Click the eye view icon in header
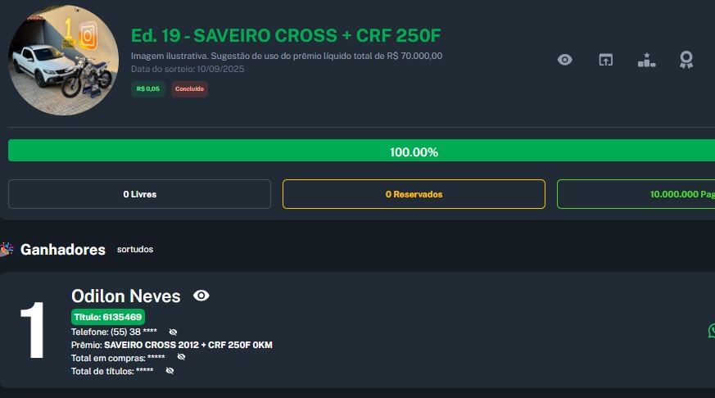 point(564,60)
